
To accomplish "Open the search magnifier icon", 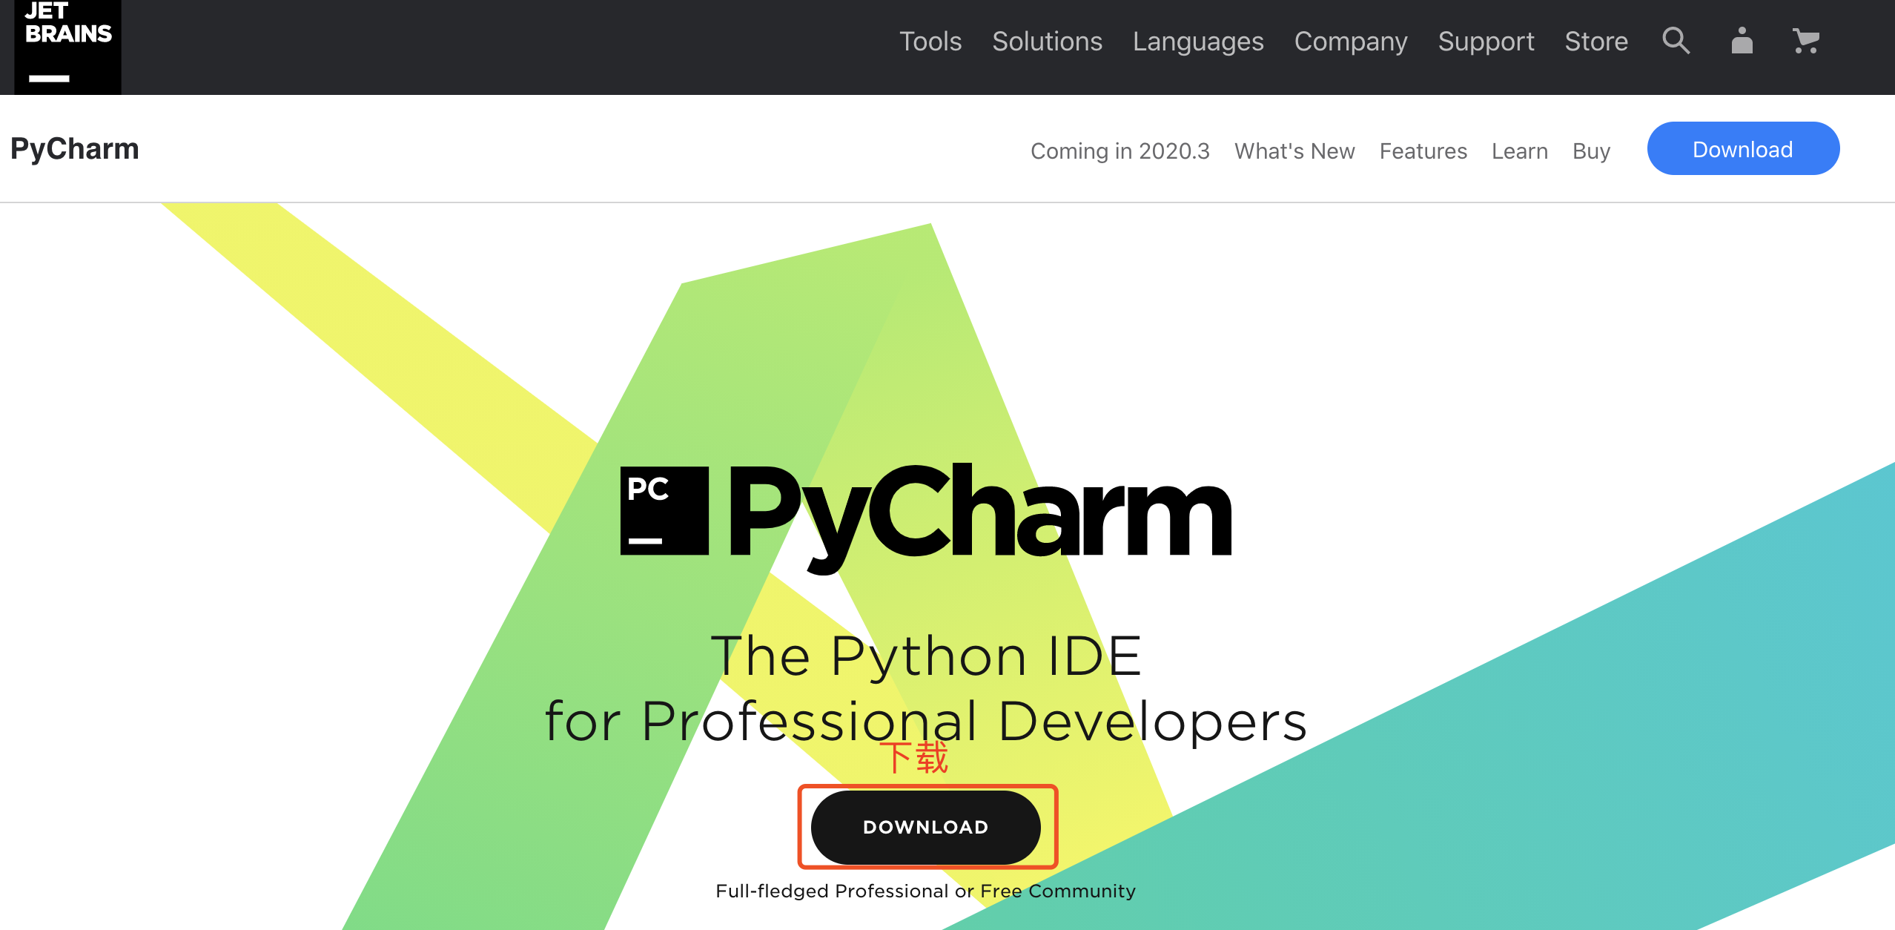I will pos(1676,41).
